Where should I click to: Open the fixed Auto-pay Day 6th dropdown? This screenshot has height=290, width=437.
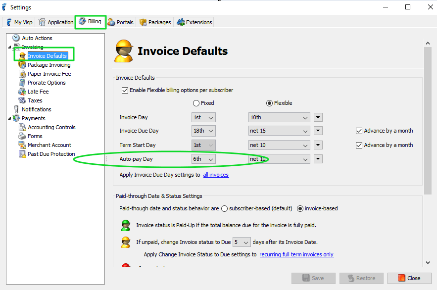pos(203,159)
